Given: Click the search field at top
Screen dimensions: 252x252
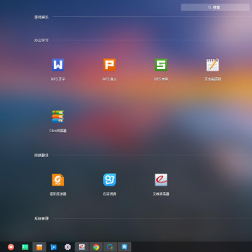Looking at the screenshot, I should (214, 7).
